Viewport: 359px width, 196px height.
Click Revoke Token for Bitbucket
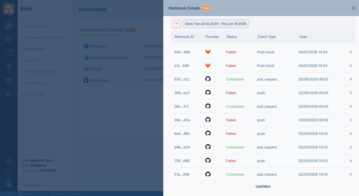tap(154, 46)
